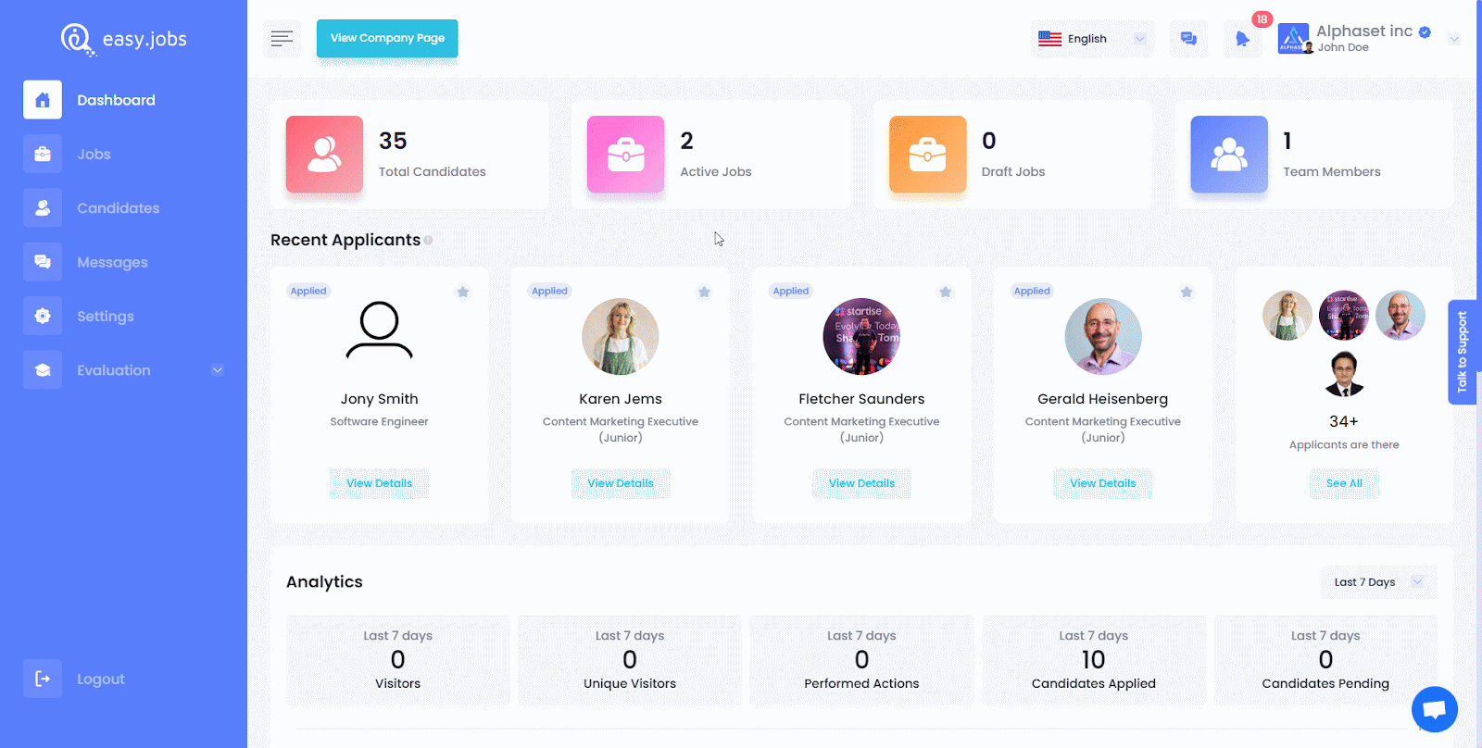Expand the Last 7 Days analytics dropdown
This screenshot has height=748, width=1482.
(1377, 582)
